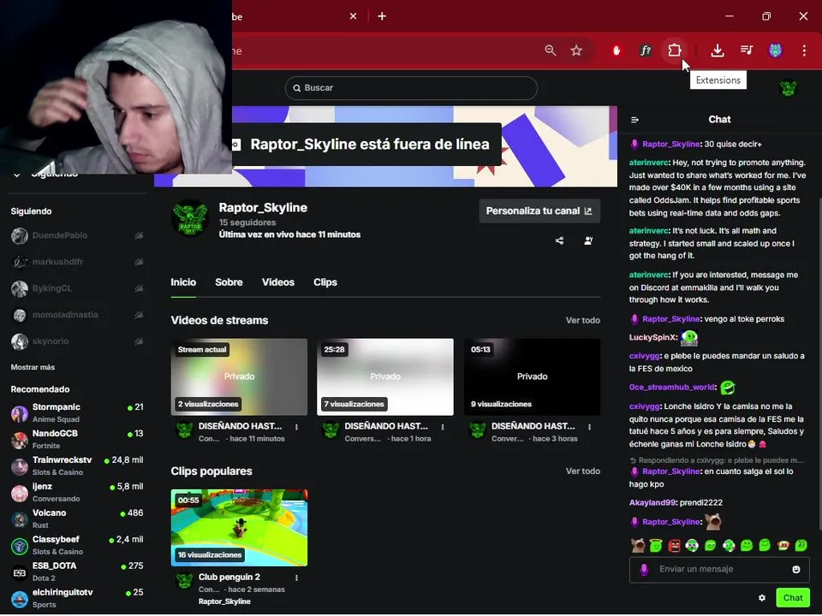Image resolution: width=822 pixels, height=616 pixels.
Task: Open the 25:28 private video thumbnail
Action: pos(385,377)
